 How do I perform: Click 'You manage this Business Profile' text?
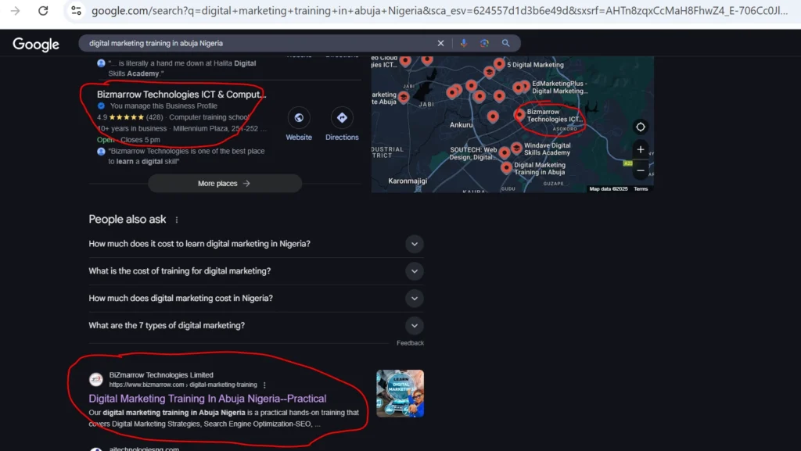pos(163,106)
